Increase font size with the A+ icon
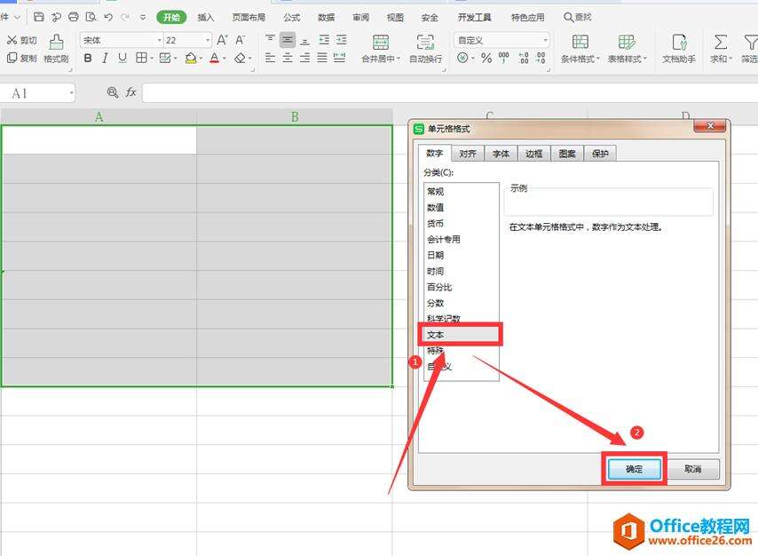This screenshot has height=556, width=758. [x=222, y=40]
